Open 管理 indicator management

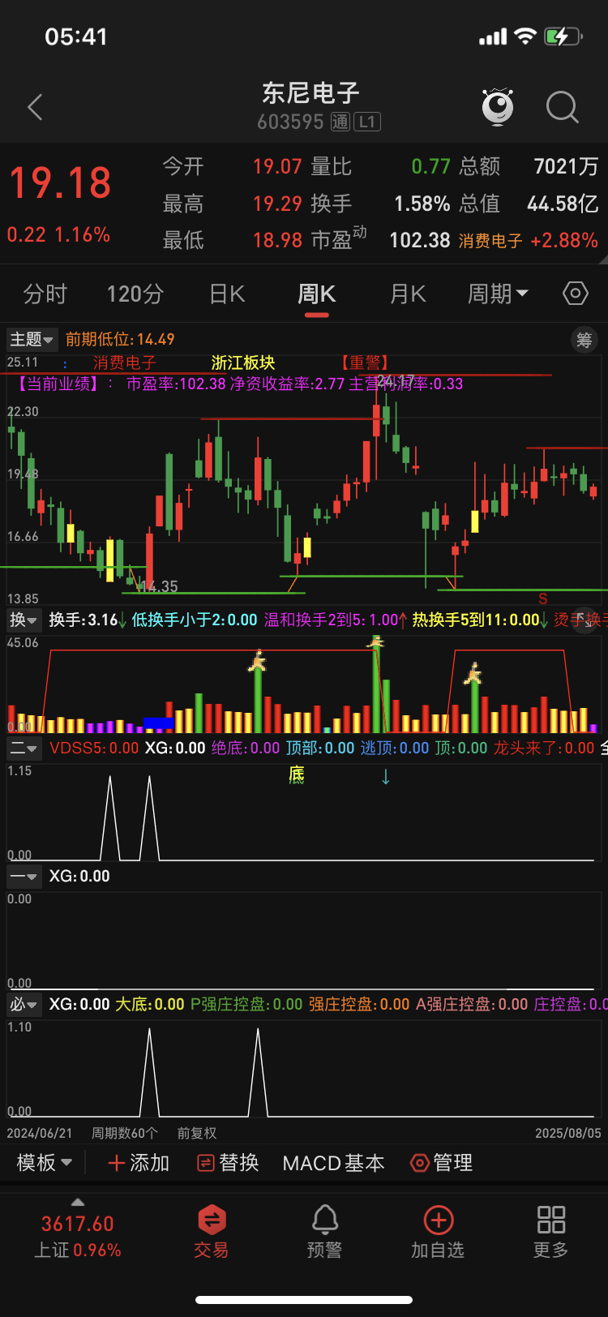point(442,1163)
